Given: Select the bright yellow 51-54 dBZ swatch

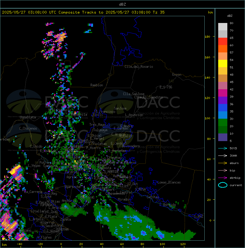Looking at the screenshot, I should [x=223, y=64].
